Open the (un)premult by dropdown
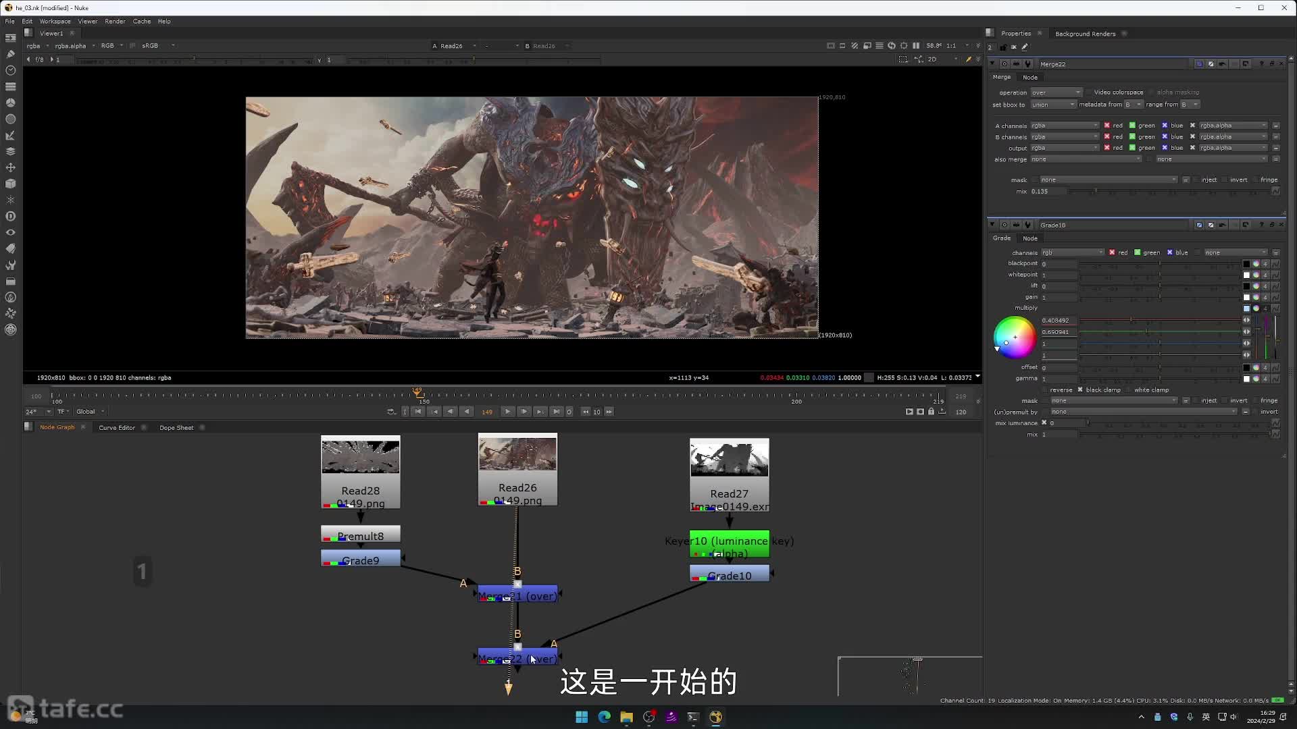 pos(1144,412)
